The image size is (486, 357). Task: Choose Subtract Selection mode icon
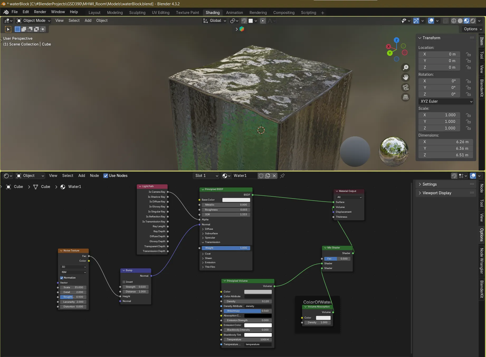(x=30, y=29)
